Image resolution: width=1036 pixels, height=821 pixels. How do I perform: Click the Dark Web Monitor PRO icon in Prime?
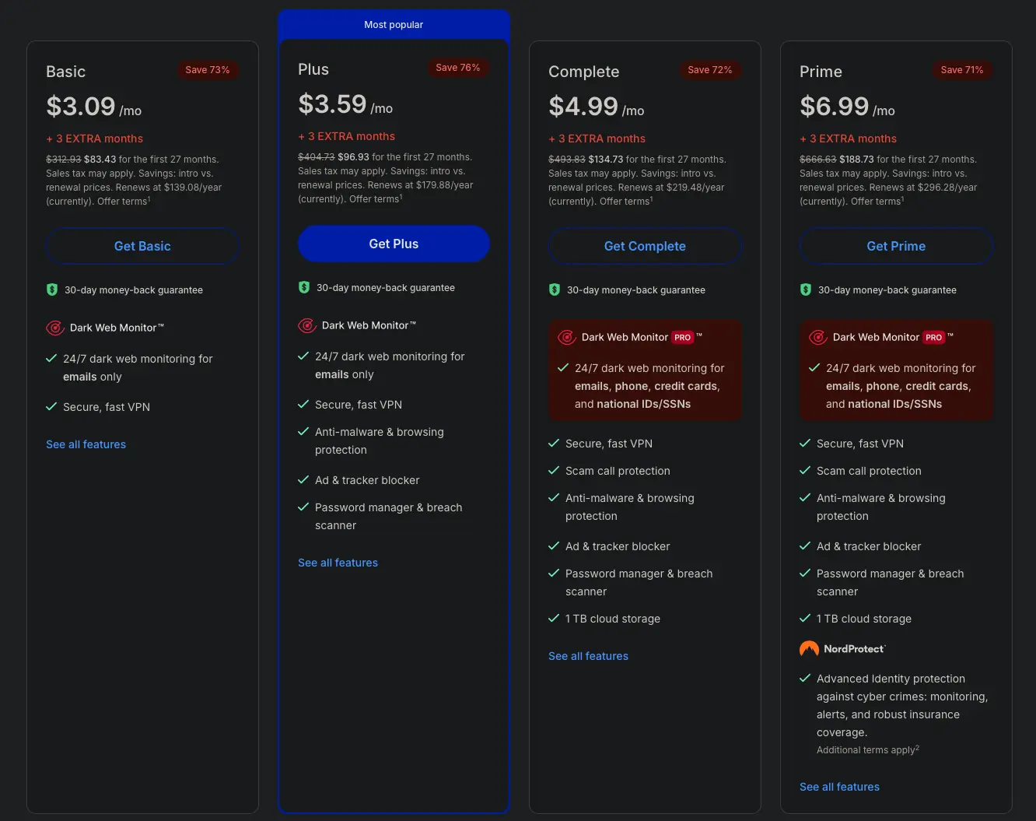(x=818, y=337)
